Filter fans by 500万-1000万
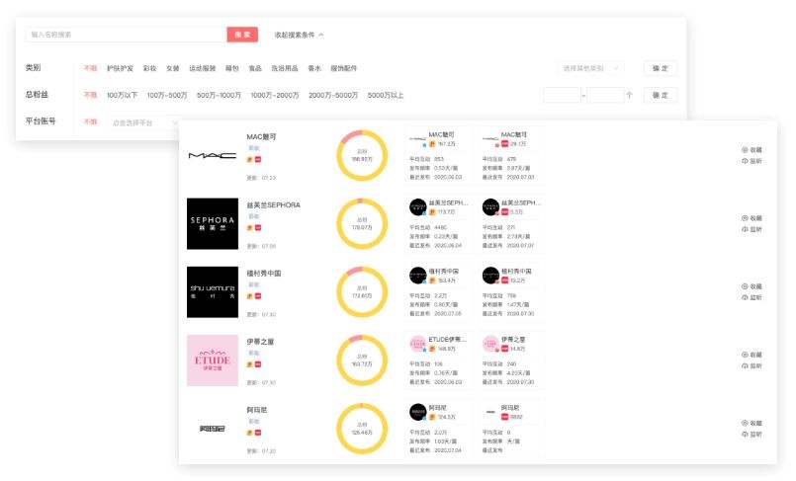This screenshot has height=481, width=796. (219, 95)
